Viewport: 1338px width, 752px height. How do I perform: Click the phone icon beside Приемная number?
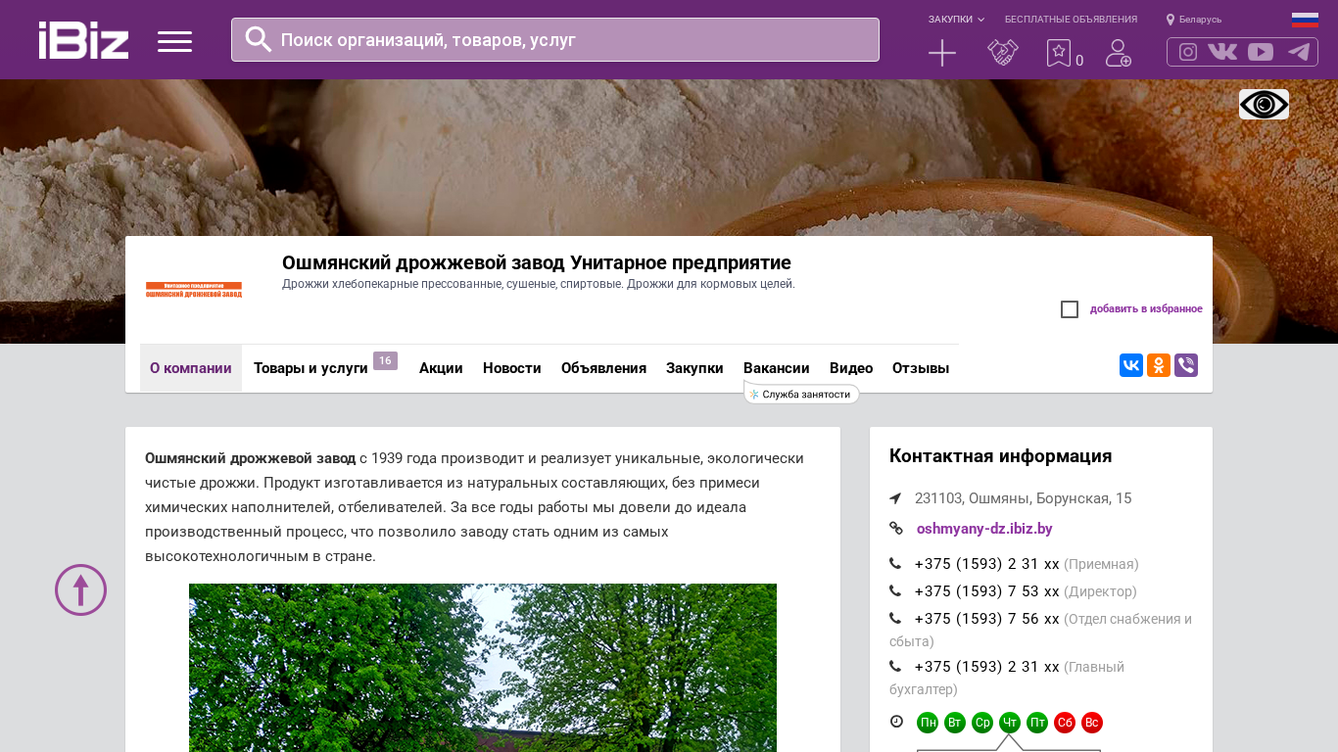(x=895, y=563)
